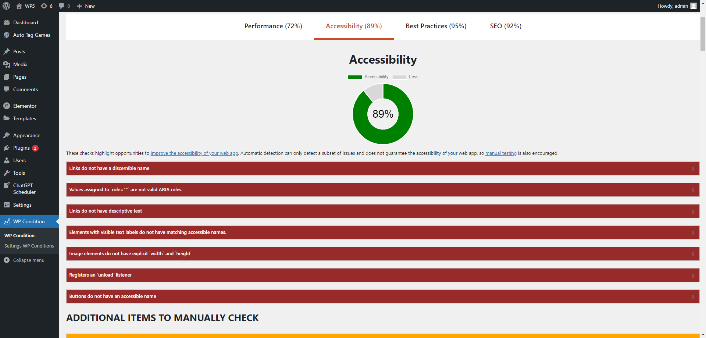Image resolution: width=706 pixels, height=338 pixels.
Task: Toggle the Accessibility series in chart legend
Action: click(x=368, y=77)
